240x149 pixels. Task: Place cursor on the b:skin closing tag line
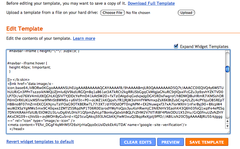[18, 80]
